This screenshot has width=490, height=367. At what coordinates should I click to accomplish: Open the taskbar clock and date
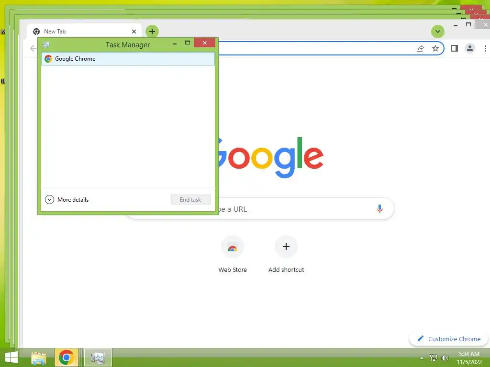tap(469, 358)
